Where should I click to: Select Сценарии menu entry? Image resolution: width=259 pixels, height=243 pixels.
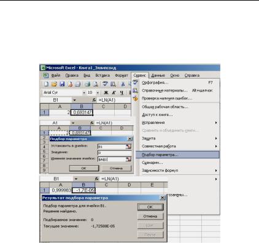click(x=177, y=163)
